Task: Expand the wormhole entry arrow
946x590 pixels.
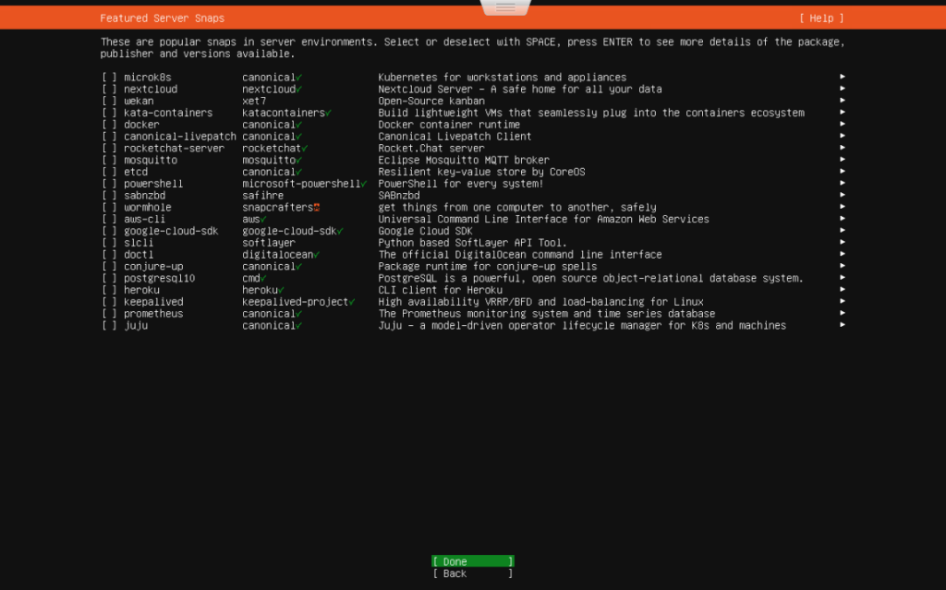Action: pyautogui.click(x=842, y=207)
